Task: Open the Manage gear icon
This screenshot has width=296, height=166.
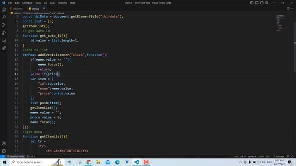Action: point(4,151)
